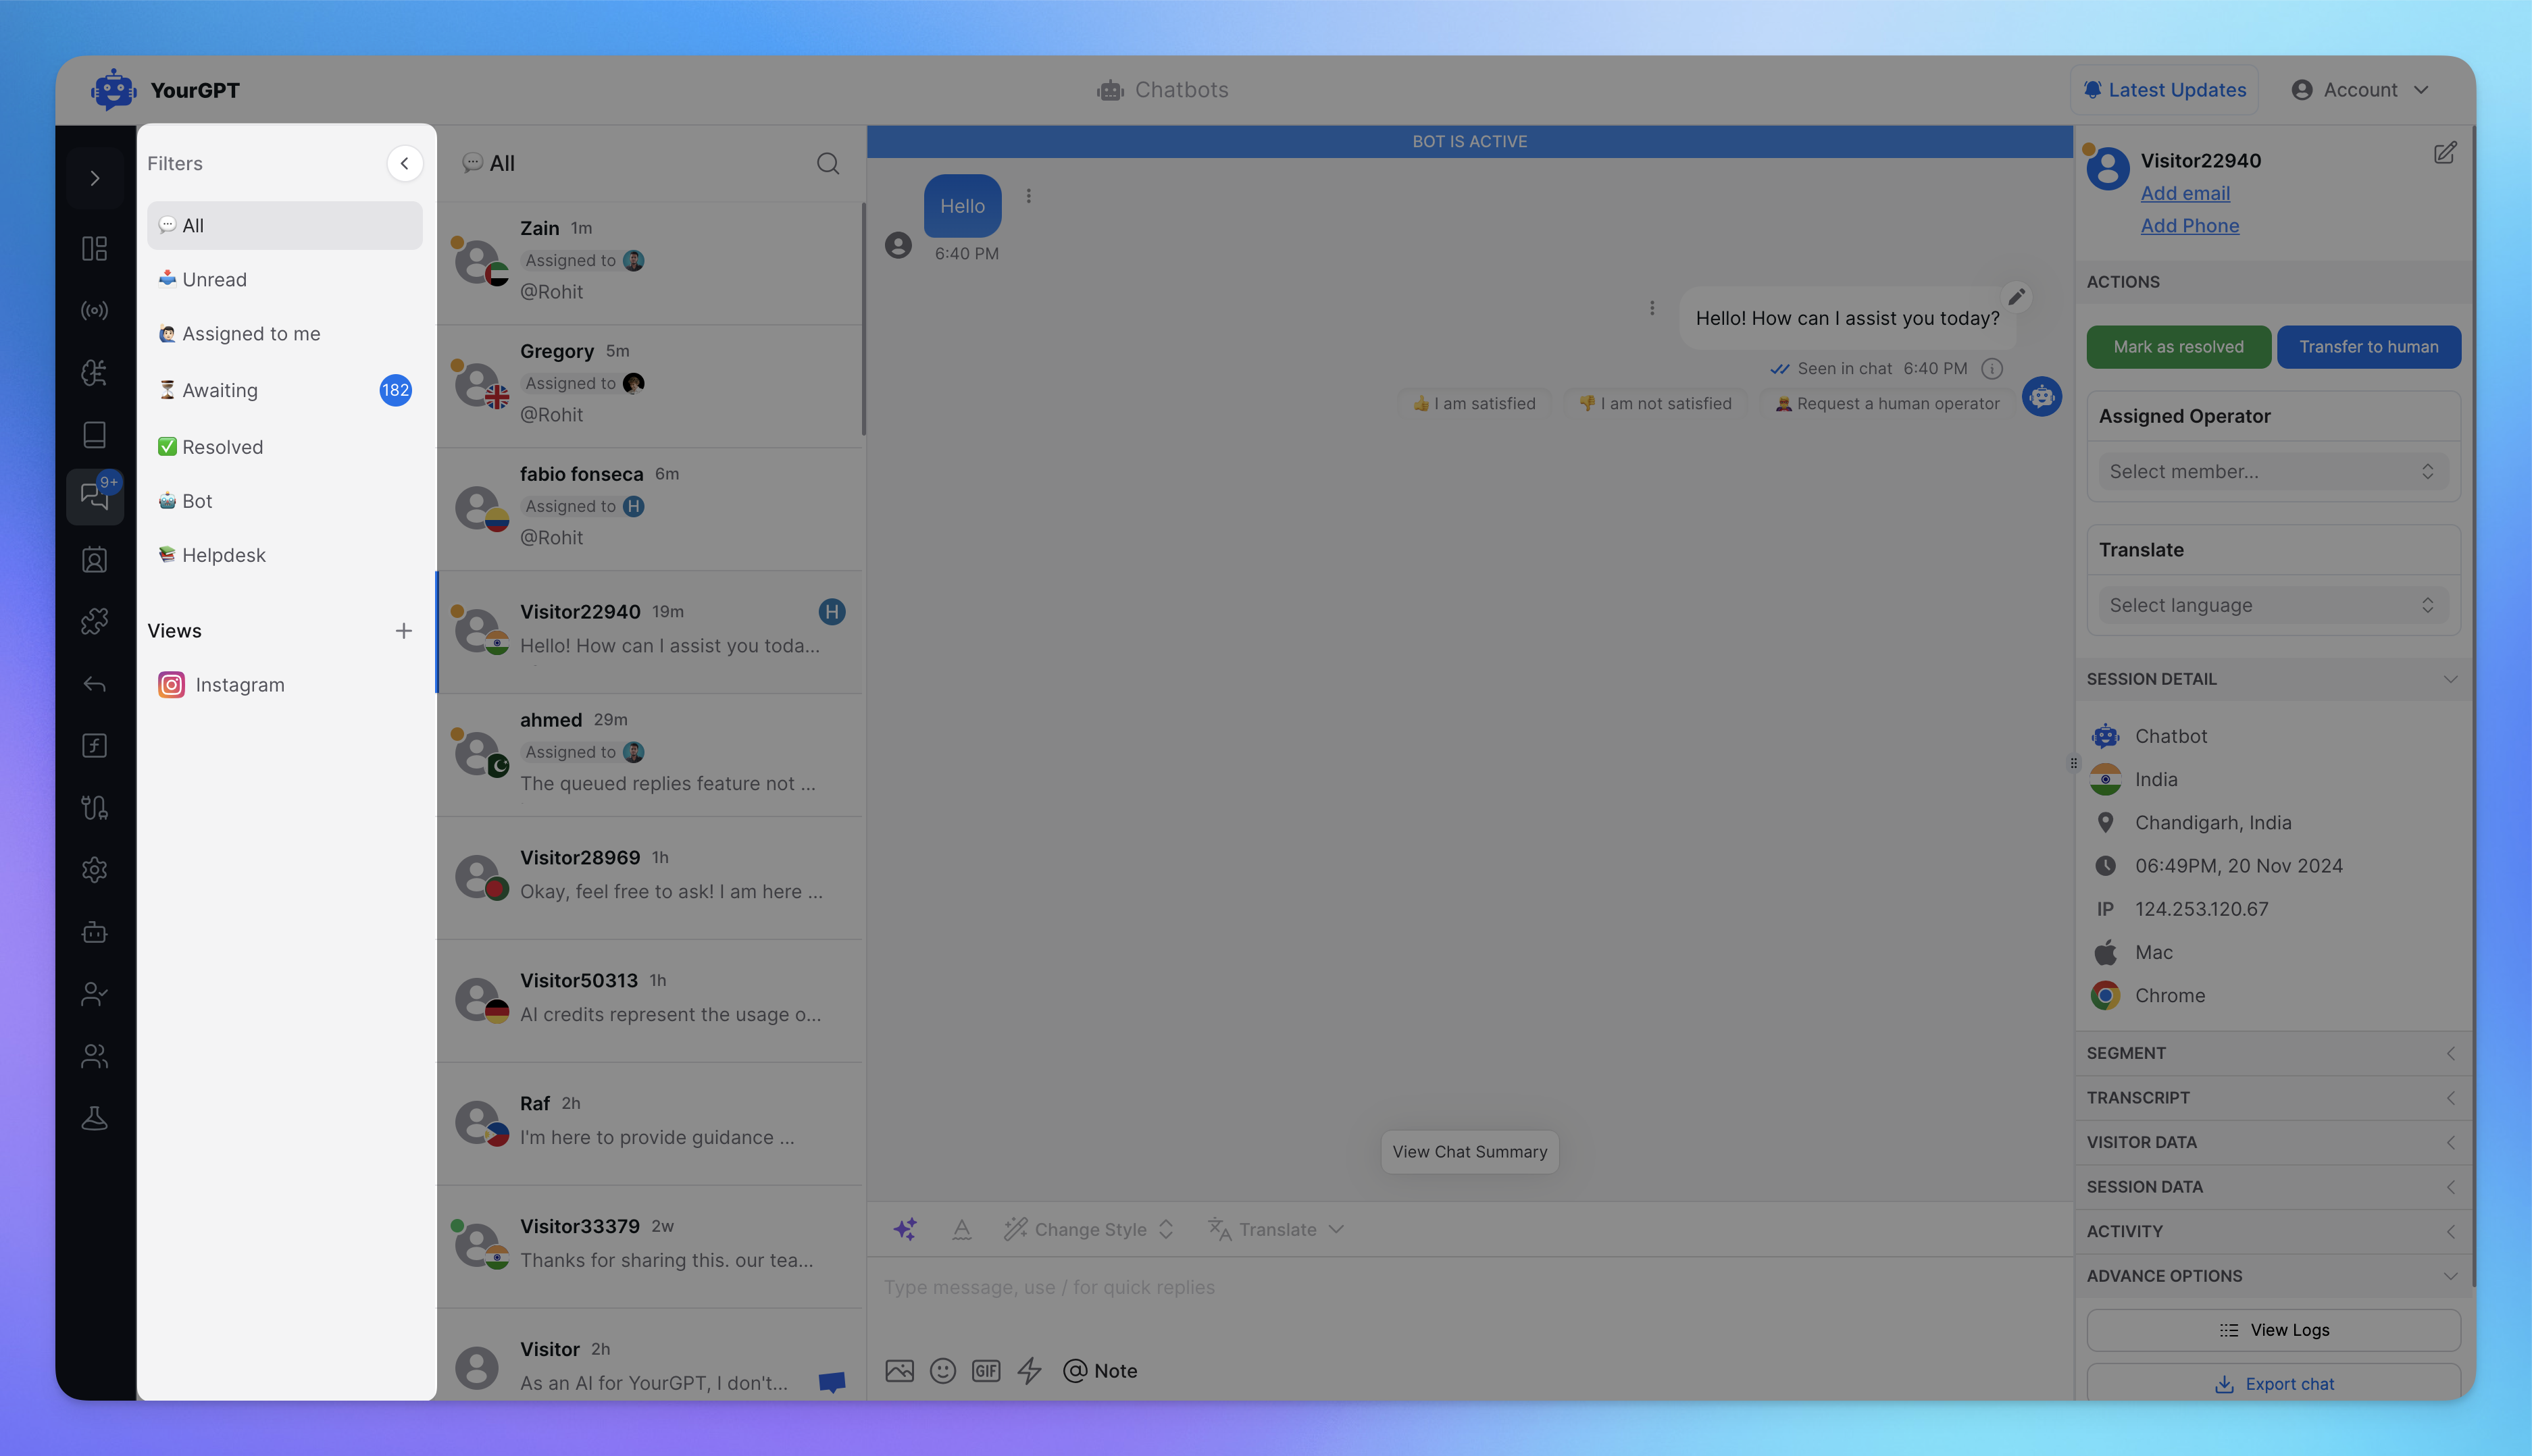
Task: Open the Select member operator dropdown
Action: pos(2273,471)
